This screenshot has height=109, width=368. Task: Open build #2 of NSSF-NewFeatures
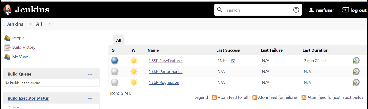[233, 61]
